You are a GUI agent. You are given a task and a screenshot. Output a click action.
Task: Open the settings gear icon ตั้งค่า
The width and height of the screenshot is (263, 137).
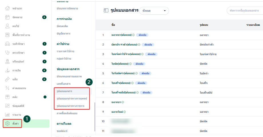8,124
